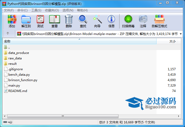Sort by the 名称 column header
185x127 pixels.
(79, 41)
